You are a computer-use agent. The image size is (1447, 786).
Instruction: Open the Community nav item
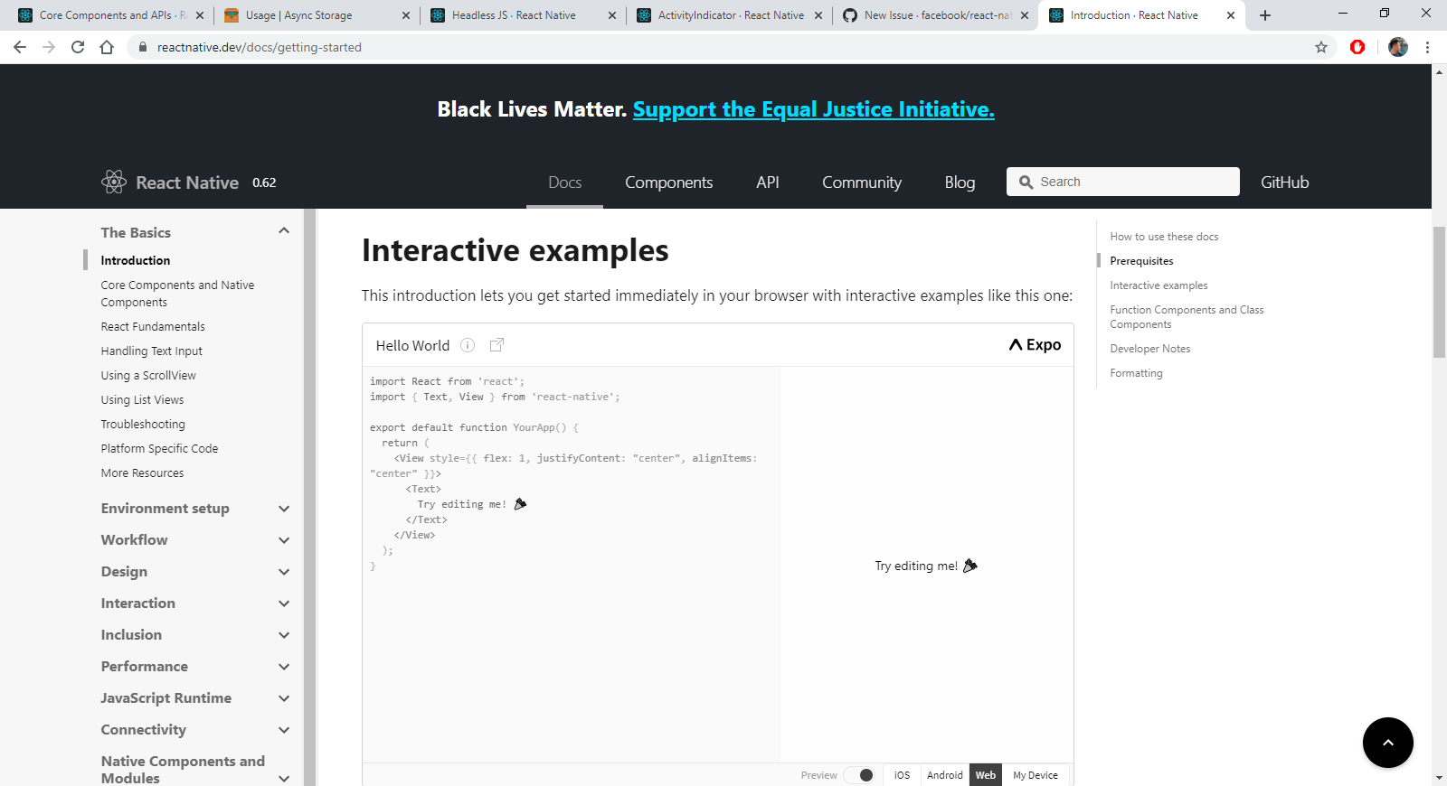click(862, 182)
